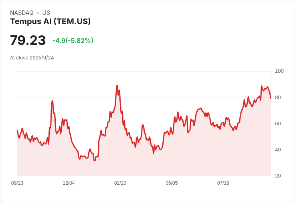The height and width of the screenshot is (204, 295).
Task: Click the 40 price axis label
Action: (278, 150)
